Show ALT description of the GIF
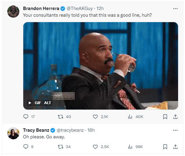Viewport: 185px width, 156px height. point(47,103)
